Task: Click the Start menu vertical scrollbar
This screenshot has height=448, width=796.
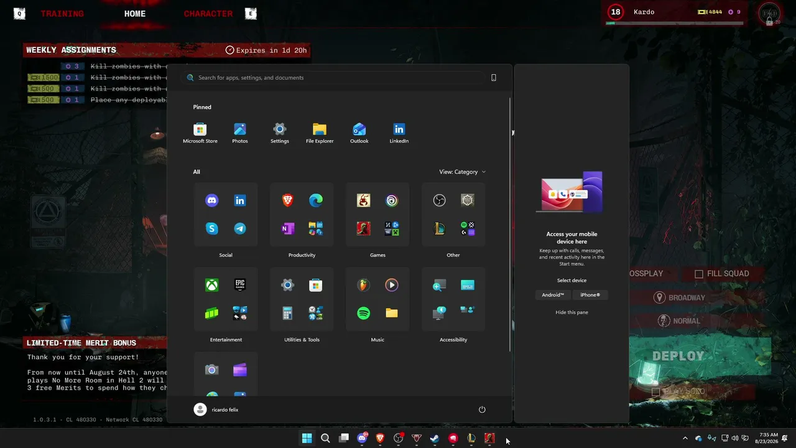Action: pyautogui.click(x=511, y=224)
